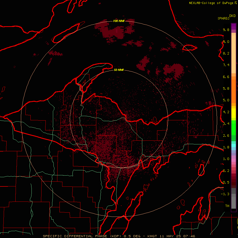The image size is (238, 238).
Task: Select the 6.6 value on color scale
Action: 226,77
